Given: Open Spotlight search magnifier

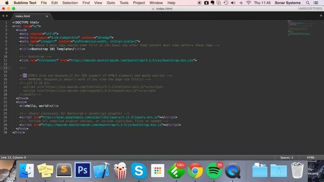Looking at the screenshot, I should pos(308,3).
